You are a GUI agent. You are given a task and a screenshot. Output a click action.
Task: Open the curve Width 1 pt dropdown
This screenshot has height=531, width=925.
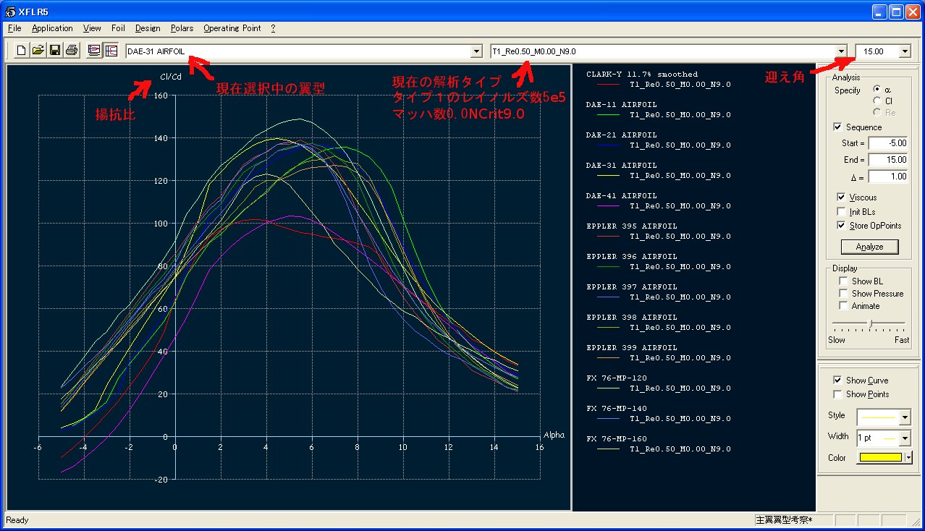tap(905, 438)
